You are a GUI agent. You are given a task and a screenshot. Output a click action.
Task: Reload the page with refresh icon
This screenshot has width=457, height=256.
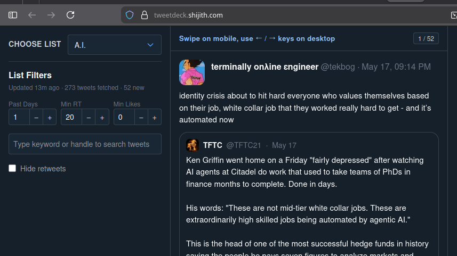click(x=70, y=15)
